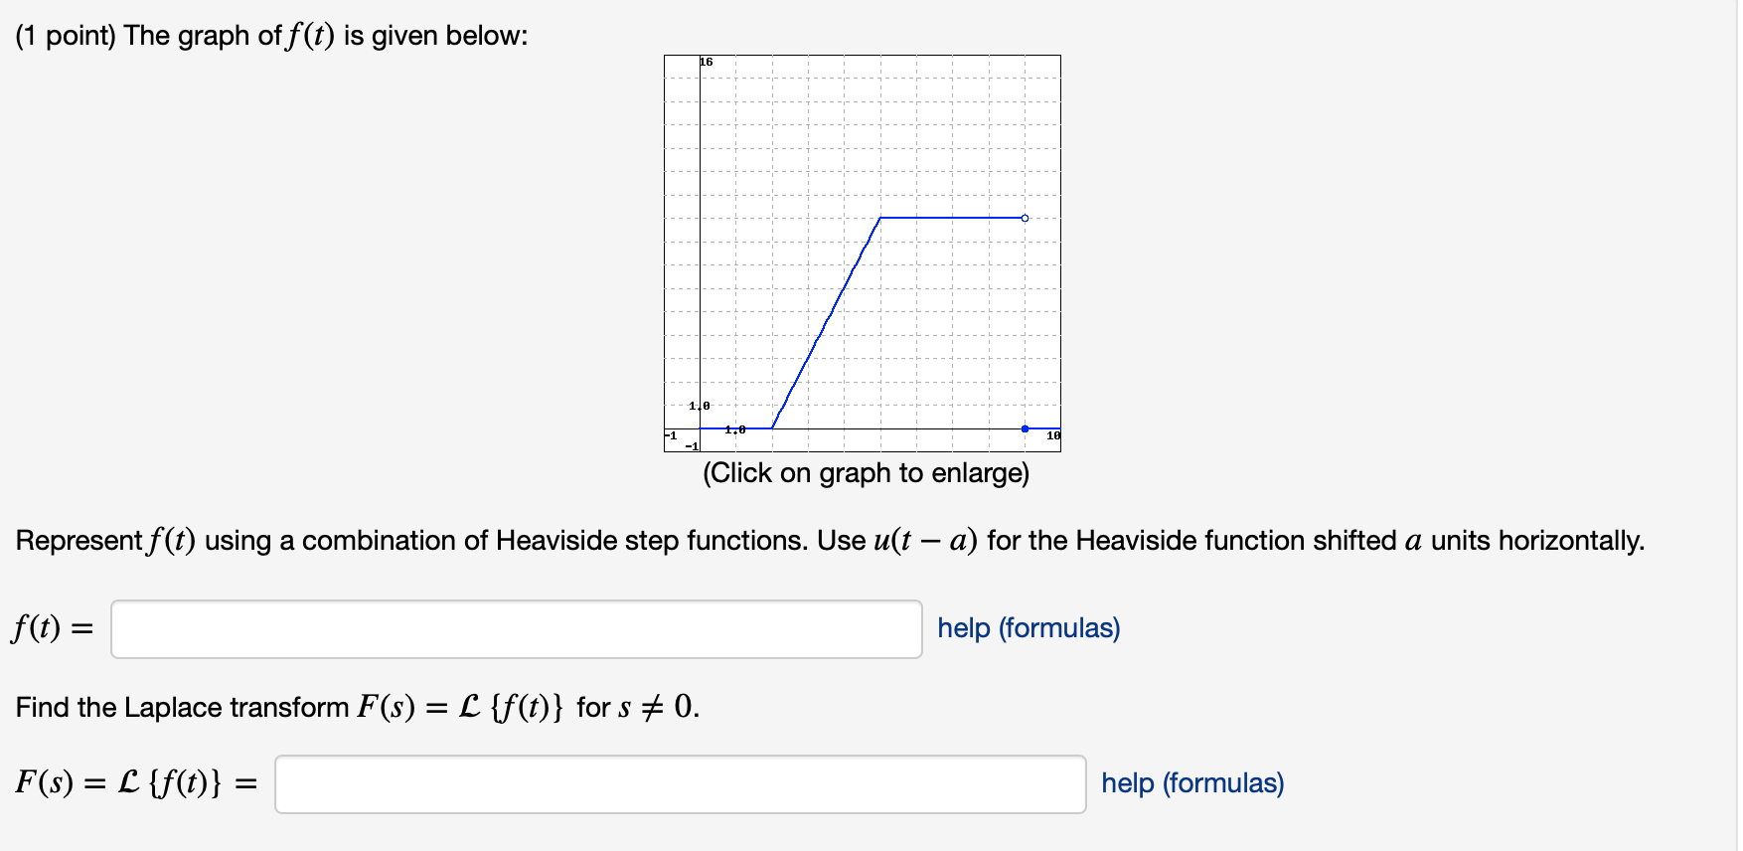The width and height of the screenshot is (1743, 851).
Task: Click the origin of the graph axes
Action: pos(701,427)
